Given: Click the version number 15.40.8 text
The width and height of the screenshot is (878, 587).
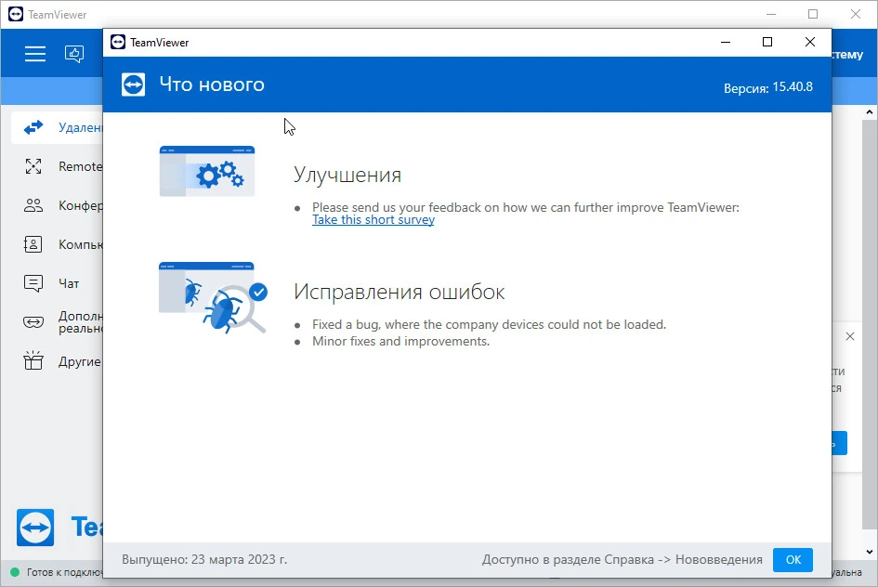Looking at the screenshot, I should click(793, 86).
